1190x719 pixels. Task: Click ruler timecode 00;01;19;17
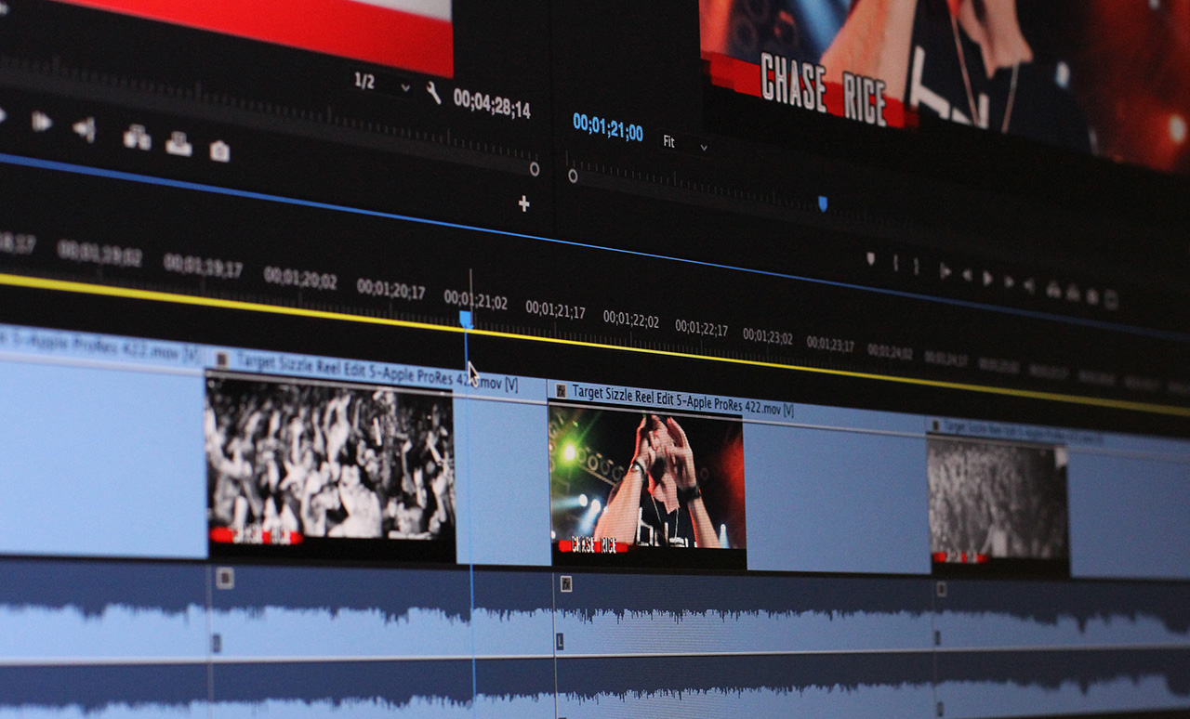[x=203, y=266]
